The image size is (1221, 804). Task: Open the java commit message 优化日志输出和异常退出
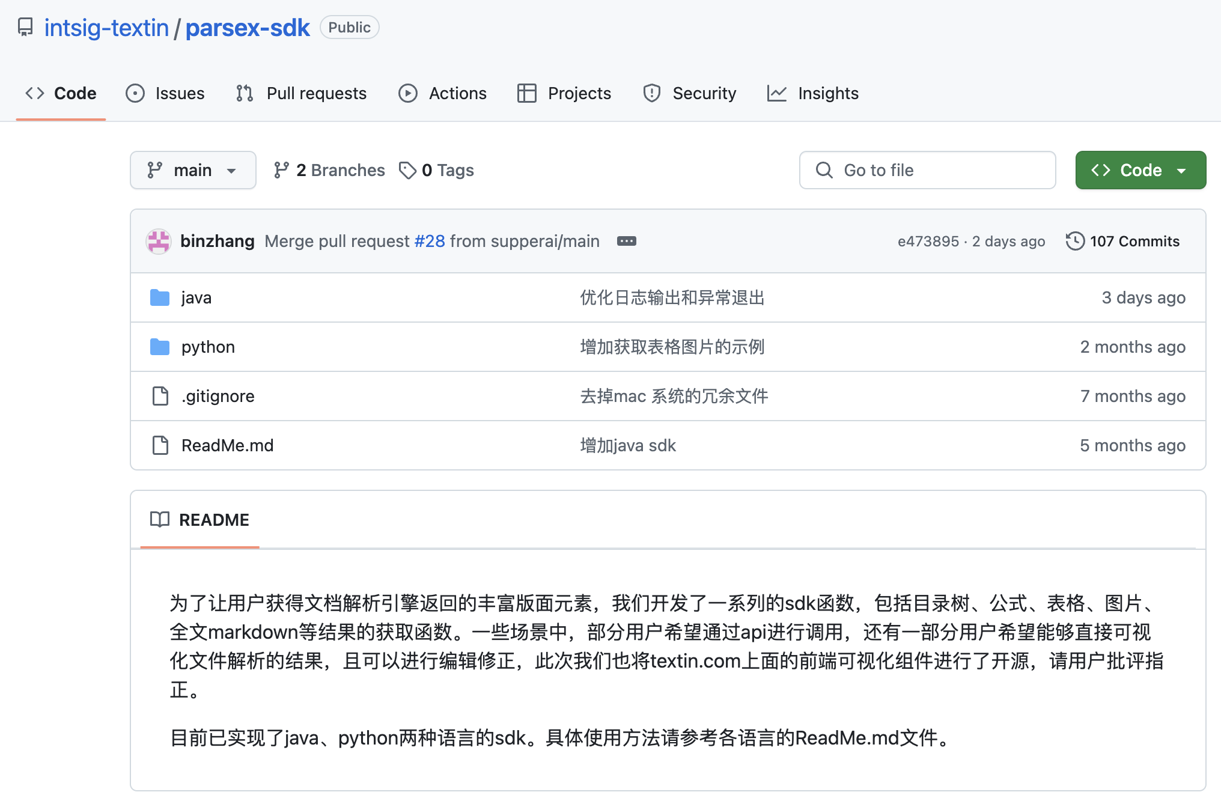(672, 297)
